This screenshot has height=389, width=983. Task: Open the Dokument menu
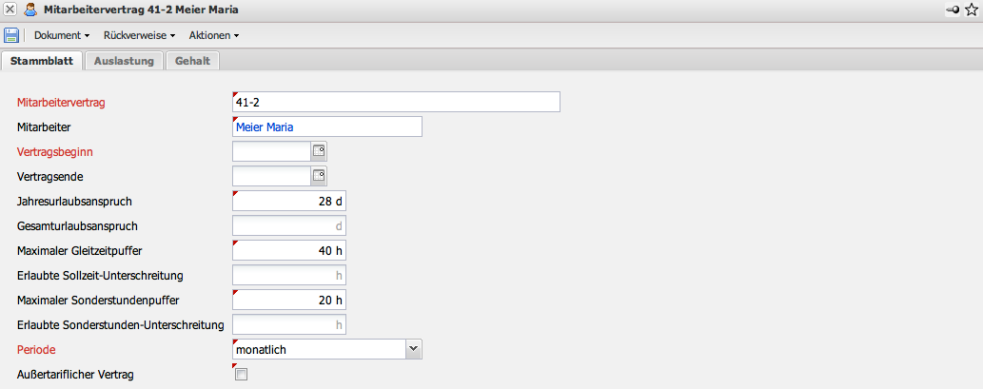point(61,35)
